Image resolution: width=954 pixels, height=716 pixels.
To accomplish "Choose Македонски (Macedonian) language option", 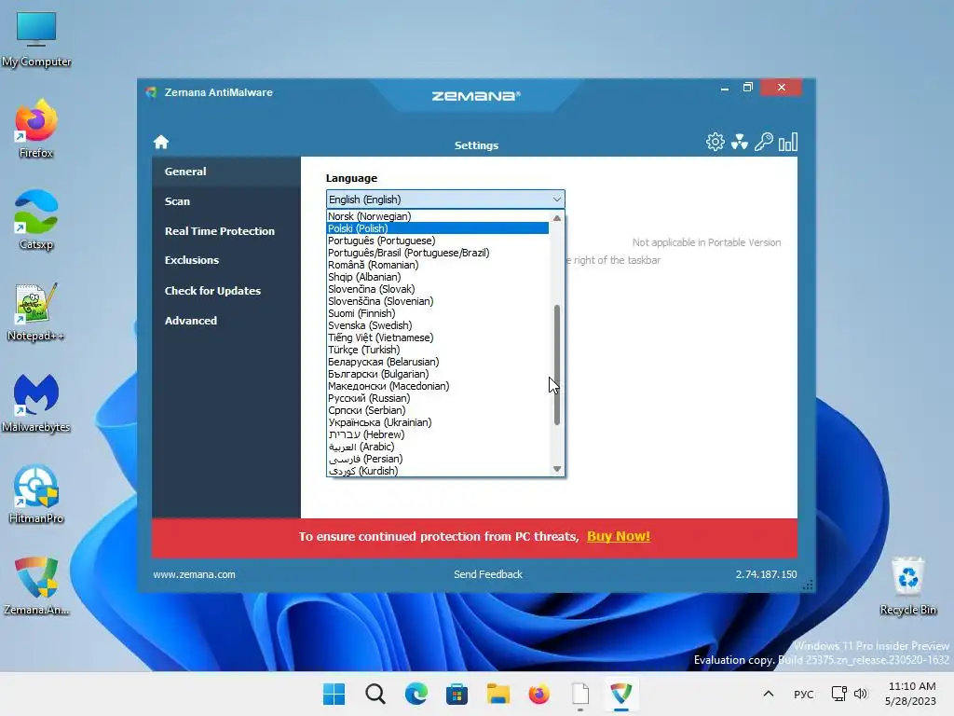I will point(438,386).
